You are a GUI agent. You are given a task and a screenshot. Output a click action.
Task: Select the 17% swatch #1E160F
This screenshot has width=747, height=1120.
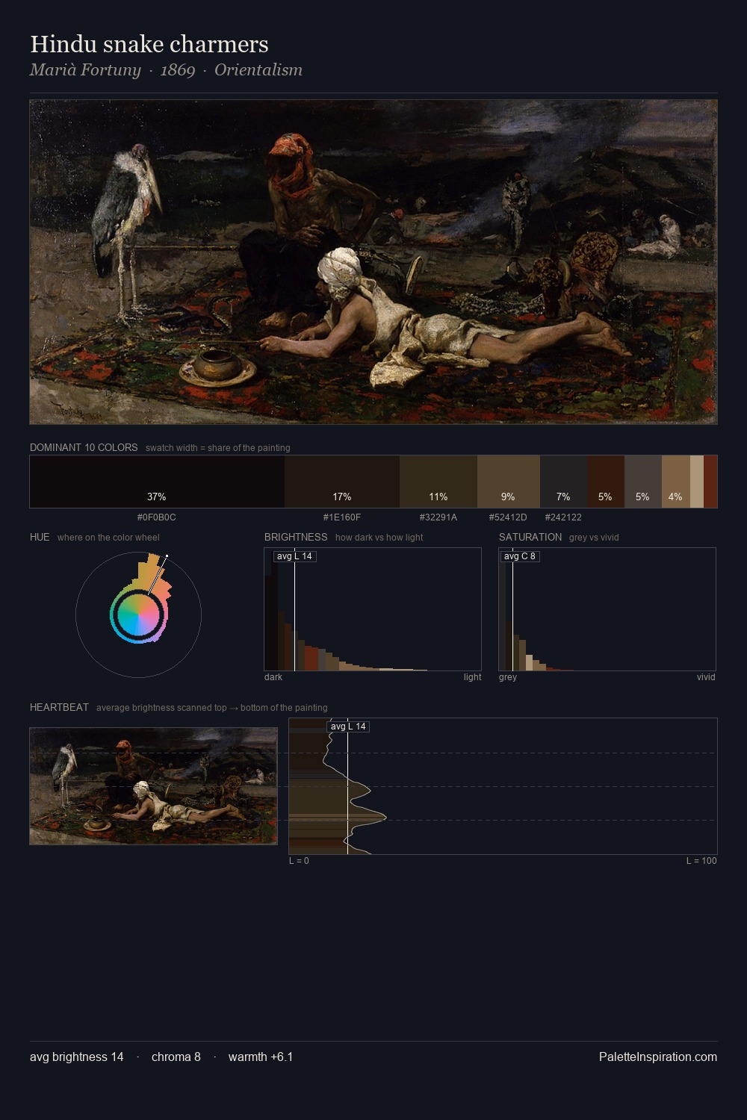pyautogui.click(x=342, y=482)
